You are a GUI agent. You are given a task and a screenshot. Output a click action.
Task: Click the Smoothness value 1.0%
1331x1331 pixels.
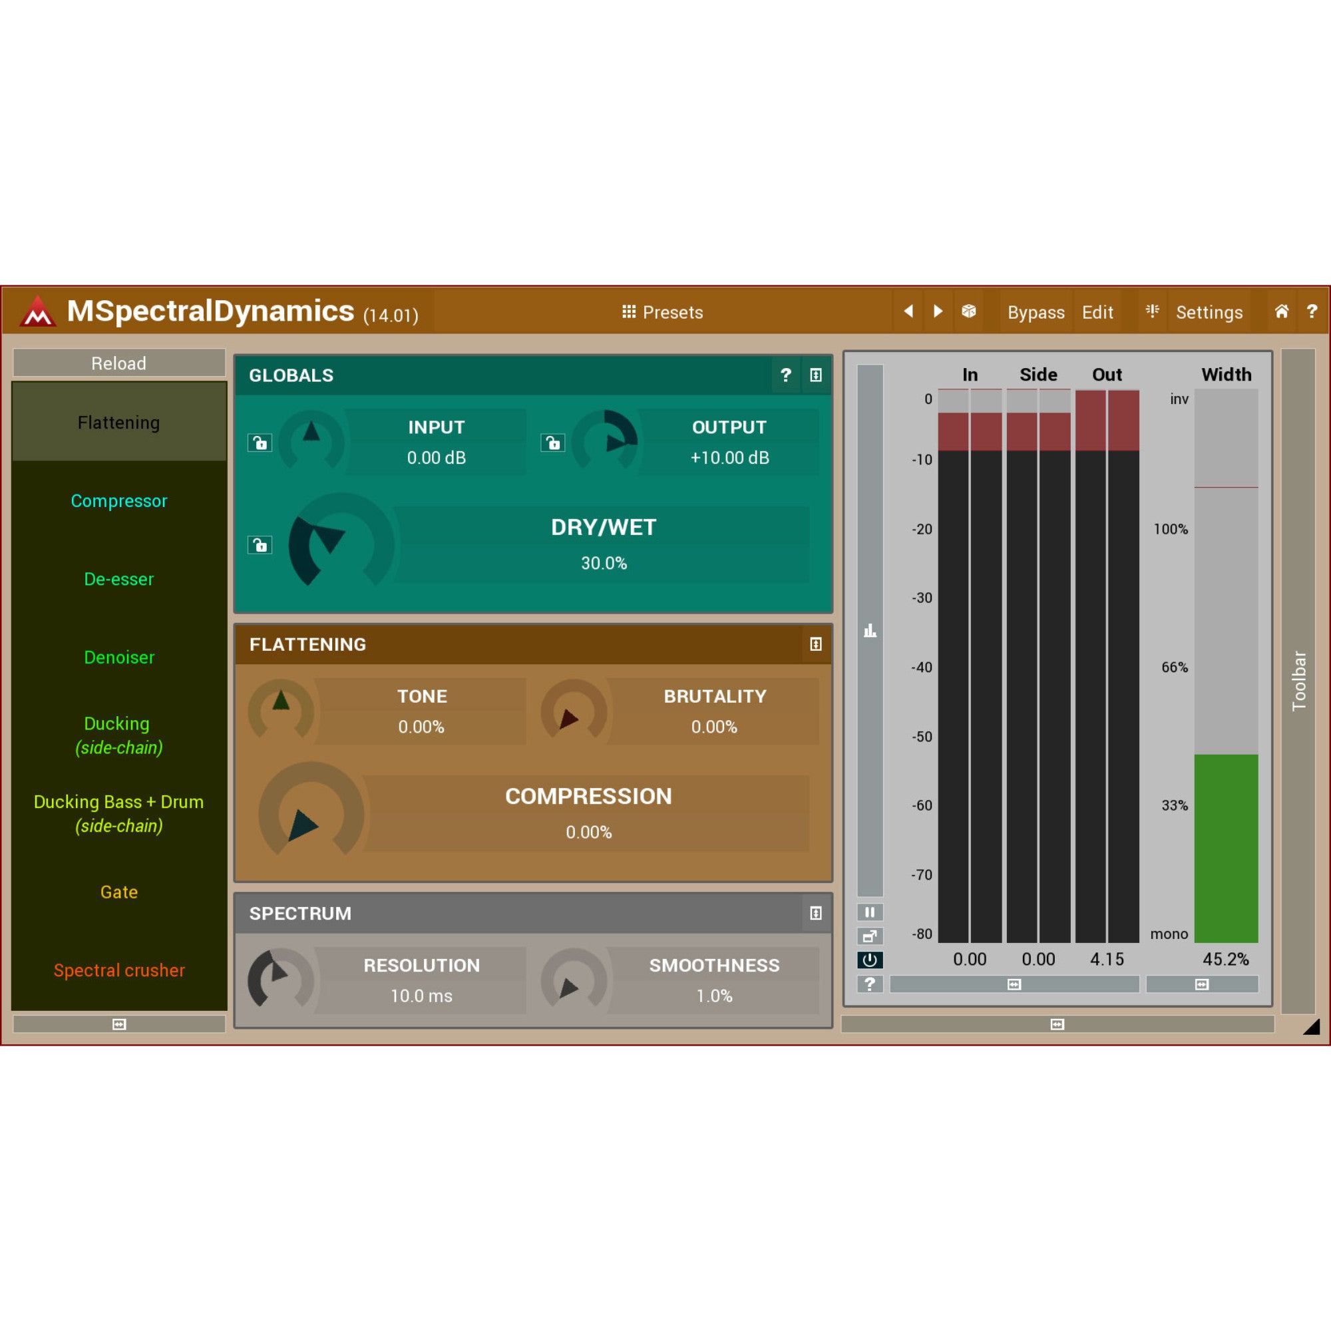[x=713, y=996]
